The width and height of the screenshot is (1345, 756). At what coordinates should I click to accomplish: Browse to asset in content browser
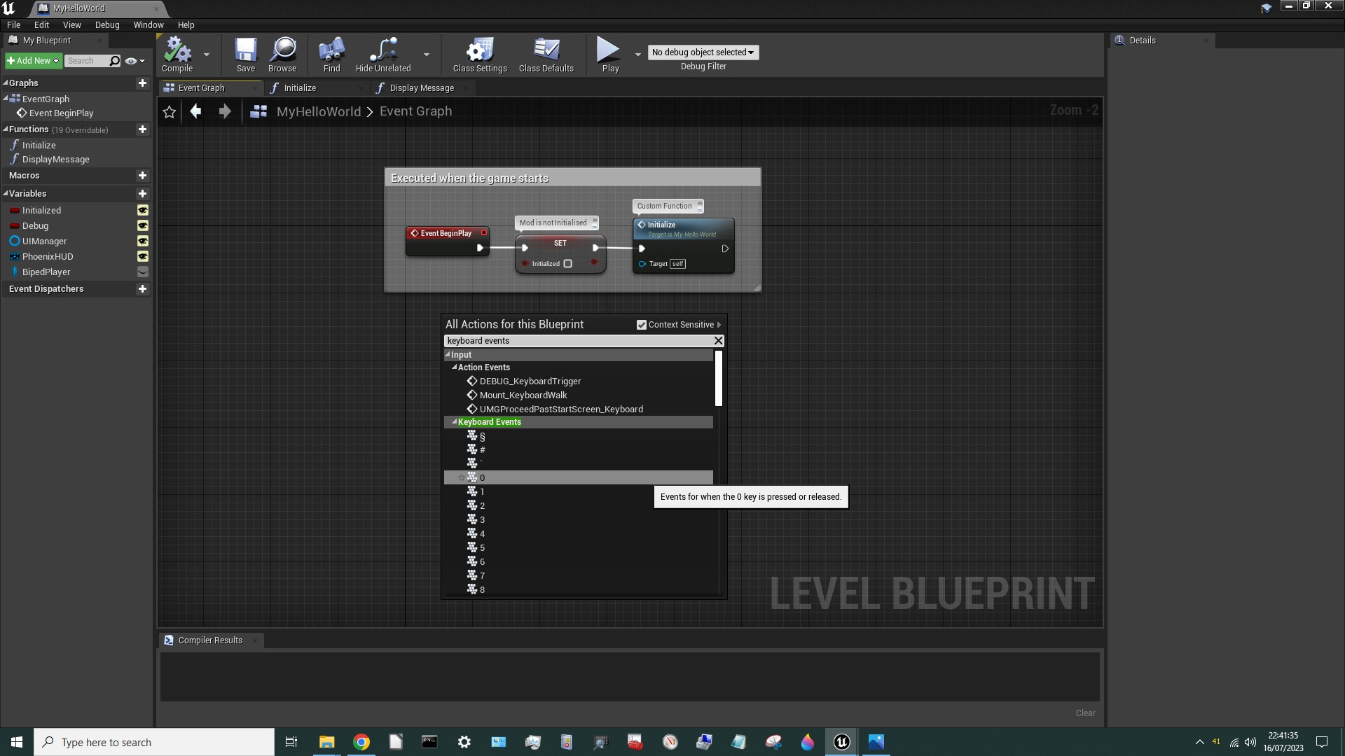pyautogui.click(x=282, y=55)
